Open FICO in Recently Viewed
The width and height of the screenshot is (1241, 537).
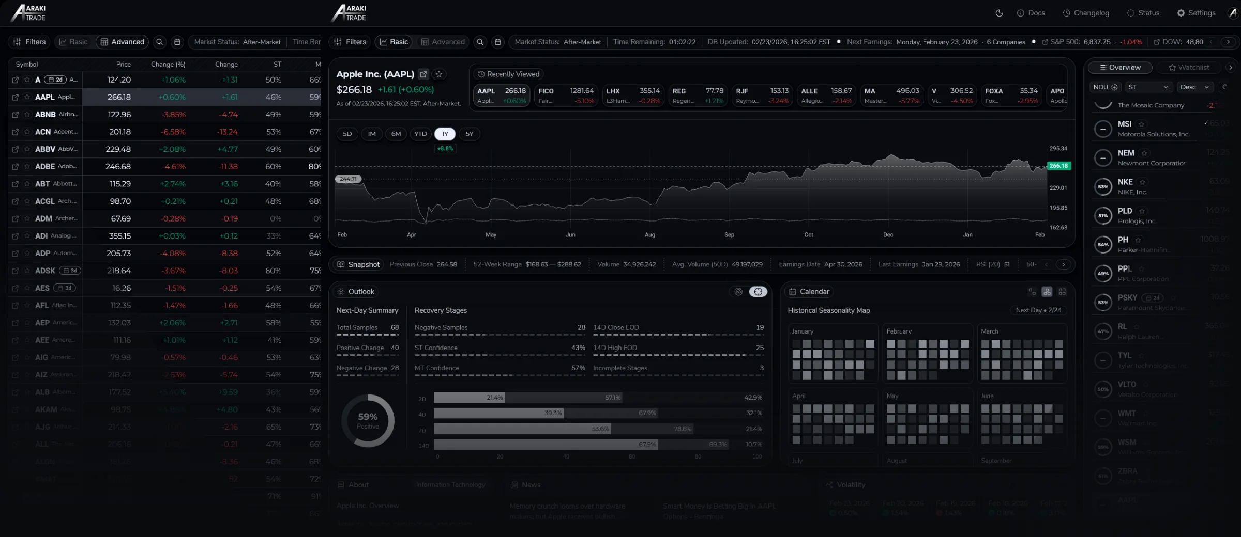coord(566,96)
